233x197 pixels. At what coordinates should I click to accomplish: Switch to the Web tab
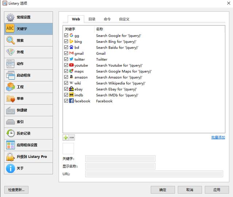click(x=76, y=19)
